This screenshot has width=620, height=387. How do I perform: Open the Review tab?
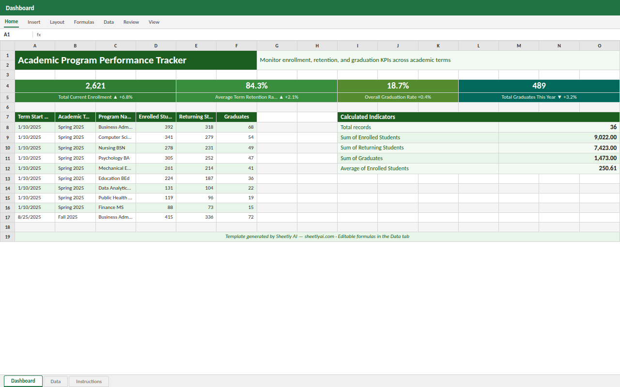click(131, 22)
